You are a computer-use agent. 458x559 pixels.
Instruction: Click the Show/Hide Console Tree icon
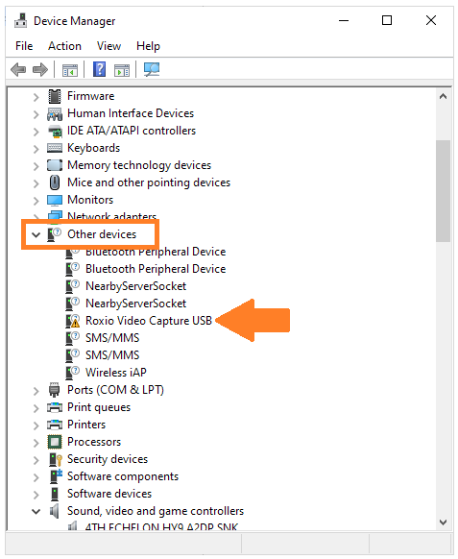[70, 69]
